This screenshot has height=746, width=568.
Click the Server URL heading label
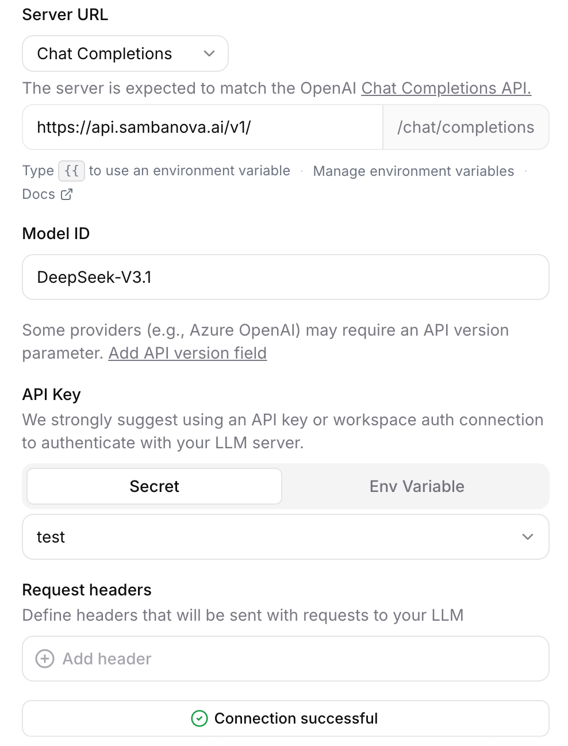[65, 14]
